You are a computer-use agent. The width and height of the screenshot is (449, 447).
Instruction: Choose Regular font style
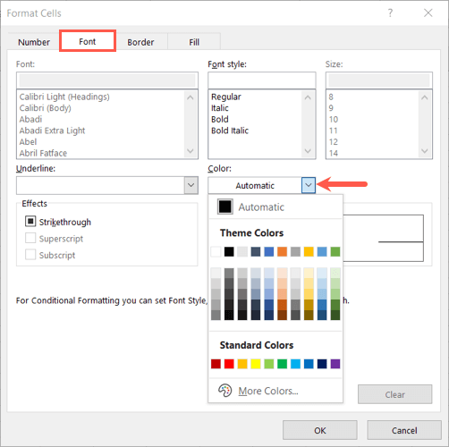pos(226,97)
